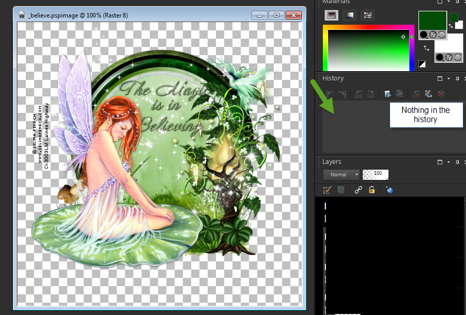Viewport: 466px width, 315px height.
Task: Toggle transparent mode for the background material
Action: coord(457,57)
